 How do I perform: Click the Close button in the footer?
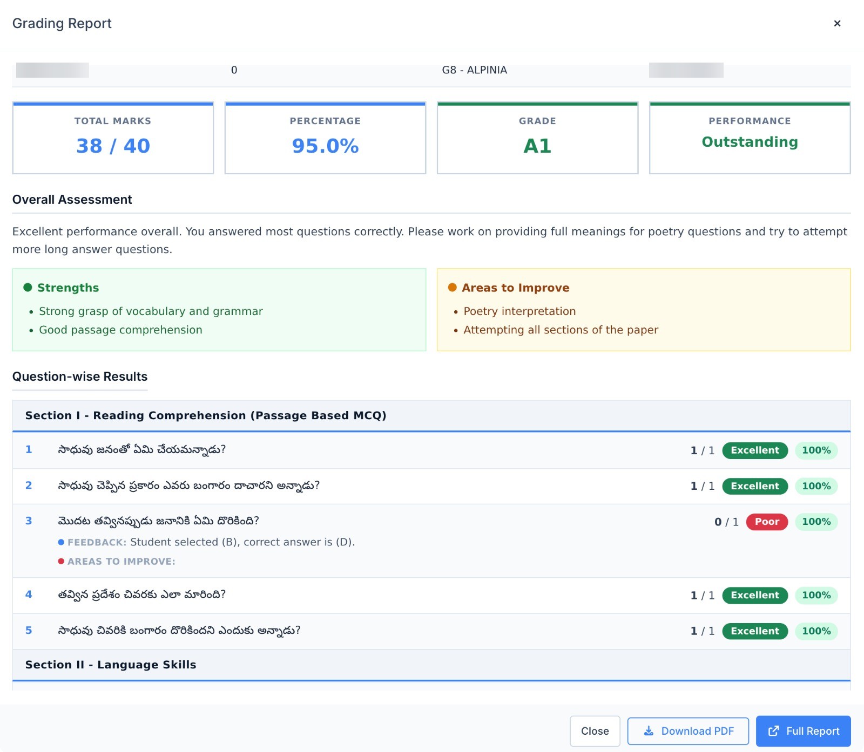coord(595,731)
